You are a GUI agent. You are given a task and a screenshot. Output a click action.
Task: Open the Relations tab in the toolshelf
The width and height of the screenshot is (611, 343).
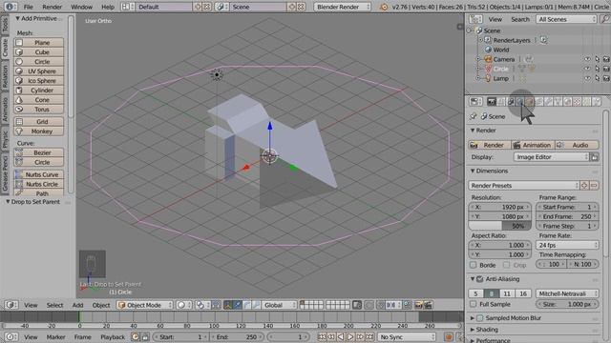[x=5, y=76]
